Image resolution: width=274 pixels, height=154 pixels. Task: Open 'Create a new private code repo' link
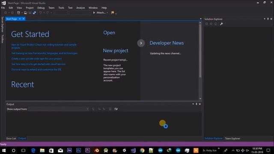click(x=36, y=59)
